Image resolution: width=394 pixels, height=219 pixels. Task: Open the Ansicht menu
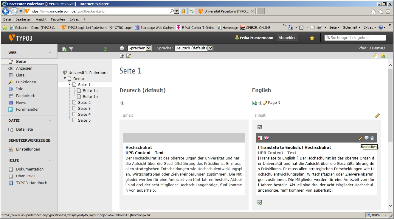[41, 19]
